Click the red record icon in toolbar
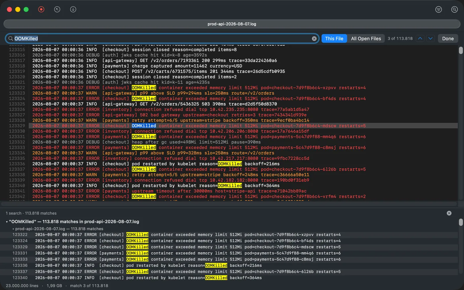Image resolution: width=464 pixels, height=290 pixels. tap(41, 9)
